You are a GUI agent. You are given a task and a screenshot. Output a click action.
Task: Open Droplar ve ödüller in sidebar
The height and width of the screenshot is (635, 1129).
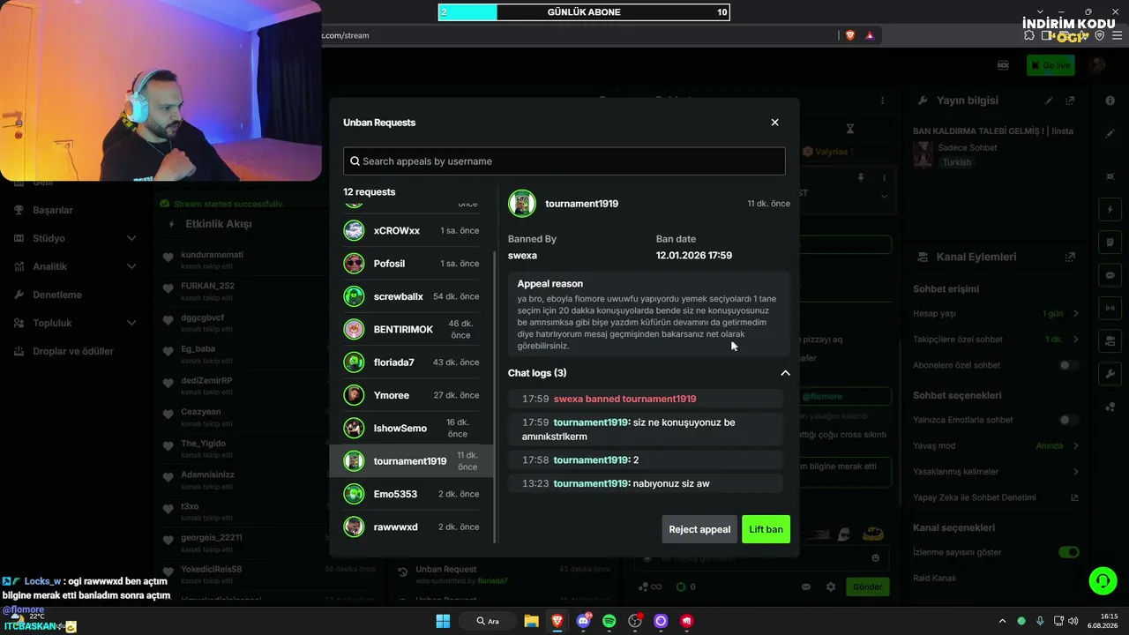pos(73,351)
